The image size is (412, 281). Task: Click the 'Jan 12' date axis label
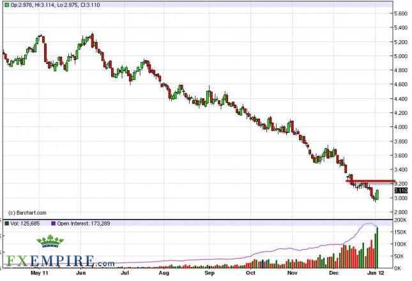[376, 273]
